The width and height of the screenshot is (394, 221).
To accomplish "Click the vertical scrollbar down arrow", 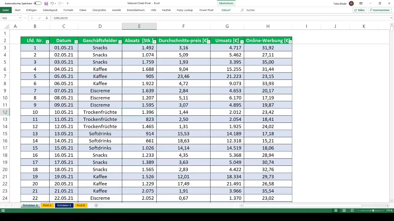I will pos(392,201).
